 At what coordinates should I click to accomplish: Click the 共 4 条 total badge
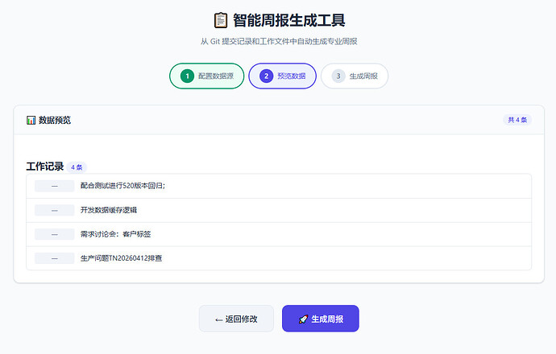(517, 120)
